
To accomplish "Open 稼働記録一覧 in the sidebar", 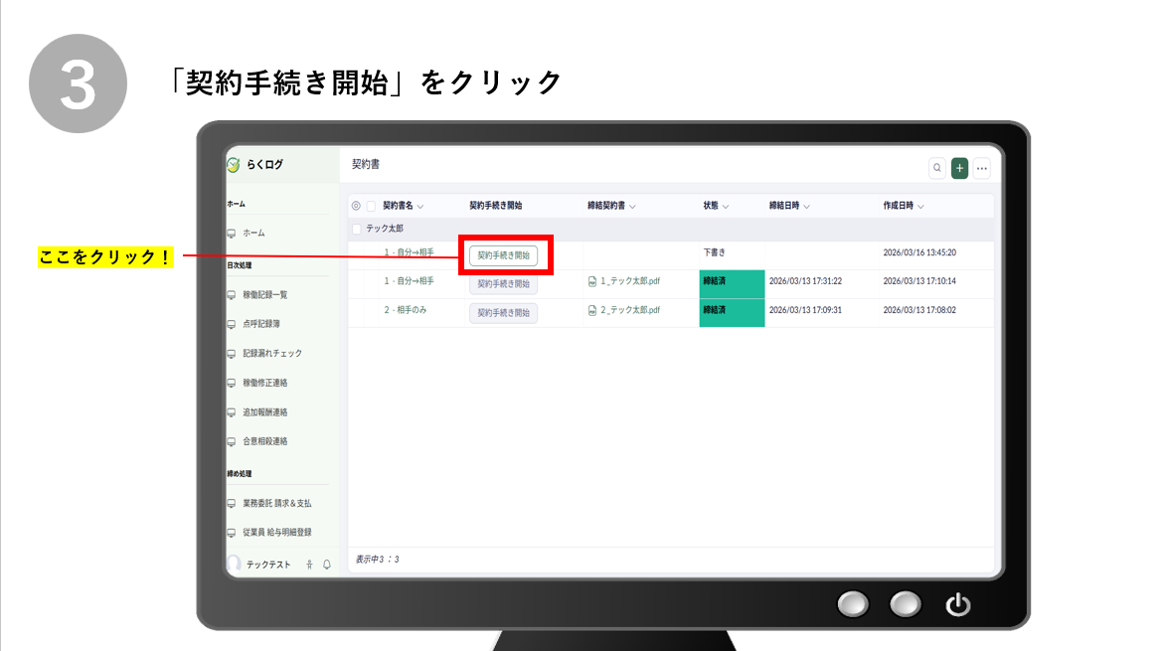I will click(x=264, y=295).
